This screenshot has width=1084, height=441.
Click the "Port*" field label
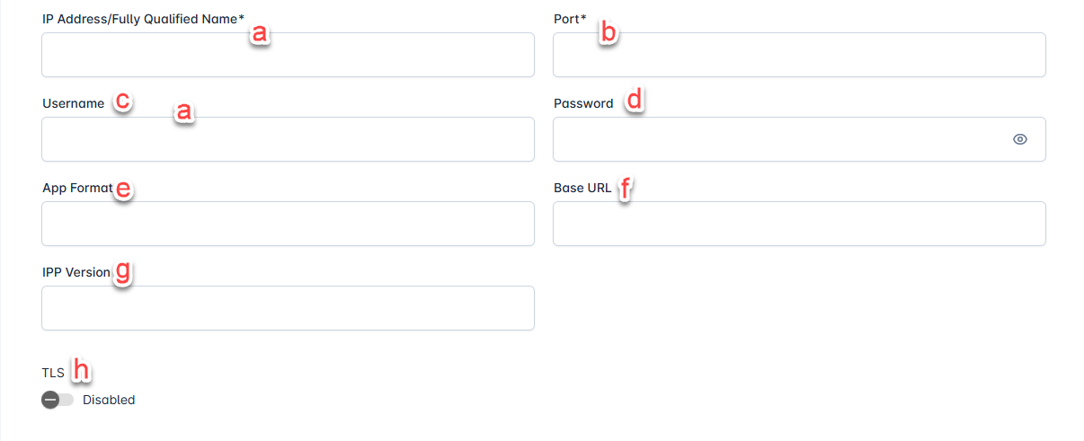point(570,19)
